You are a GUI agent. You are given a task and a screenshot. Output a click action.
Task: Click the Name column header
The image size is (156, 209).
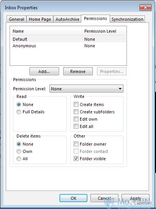coord(46,31)
